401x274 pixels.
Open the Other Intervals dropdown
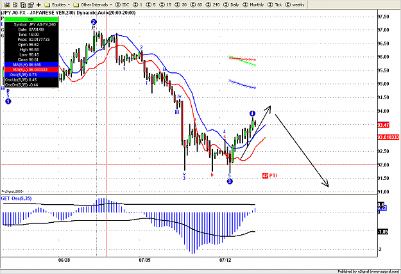[92, 4]
